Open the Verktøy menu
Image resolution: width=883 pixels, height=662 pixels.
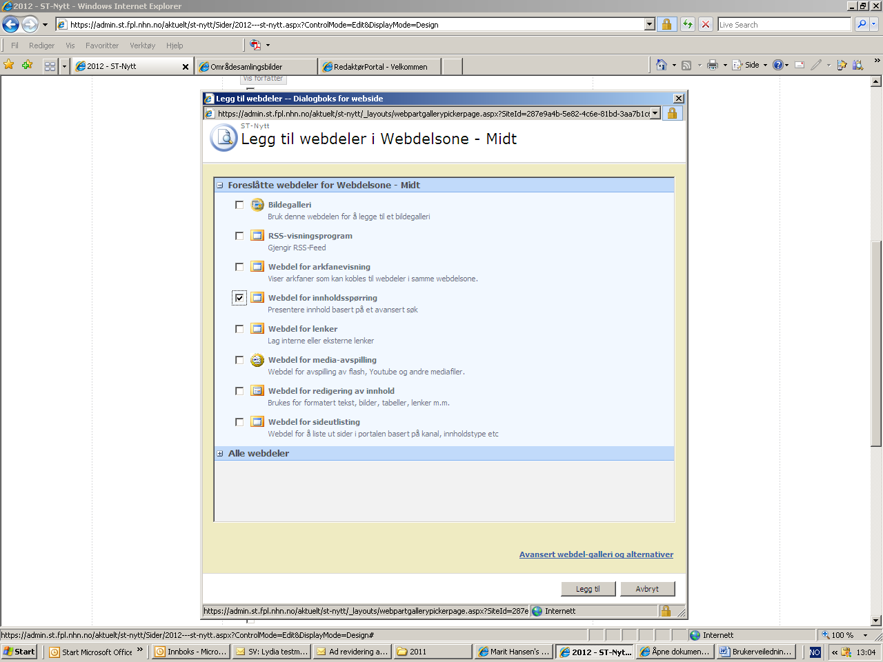142,46
